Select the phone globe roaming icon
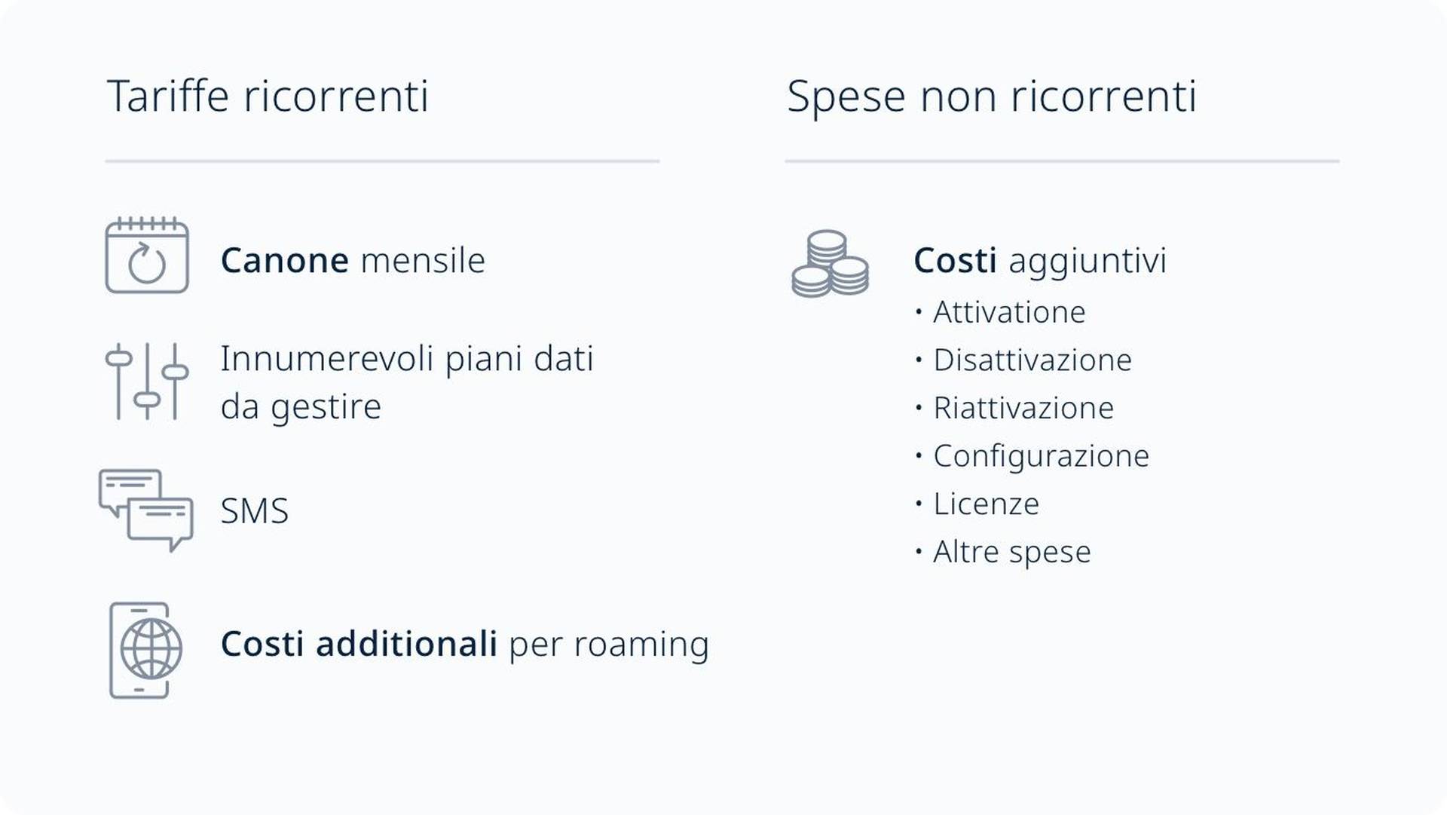Viewport: 1447px width, 815px height. (x=146, y=650)
